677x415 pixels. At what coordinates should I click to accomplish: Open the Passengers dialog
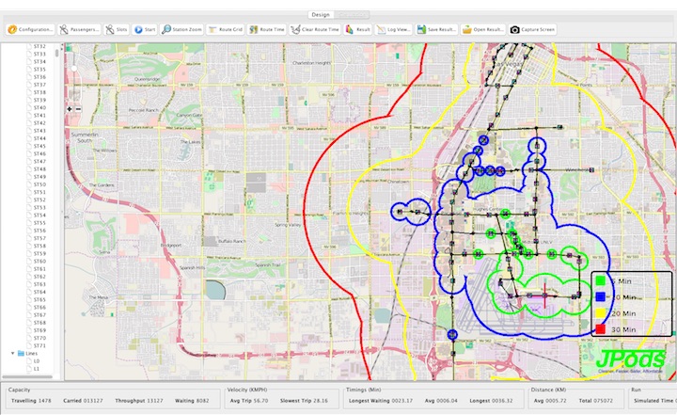tap(79, 29)
